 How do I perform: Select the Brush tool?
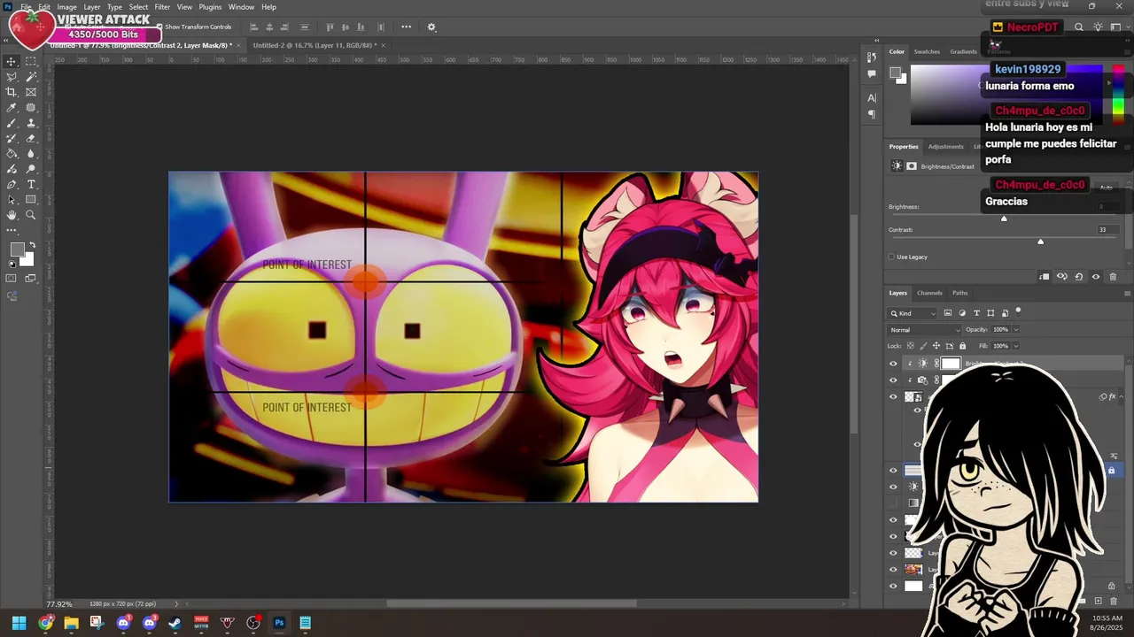coord(12,123)
